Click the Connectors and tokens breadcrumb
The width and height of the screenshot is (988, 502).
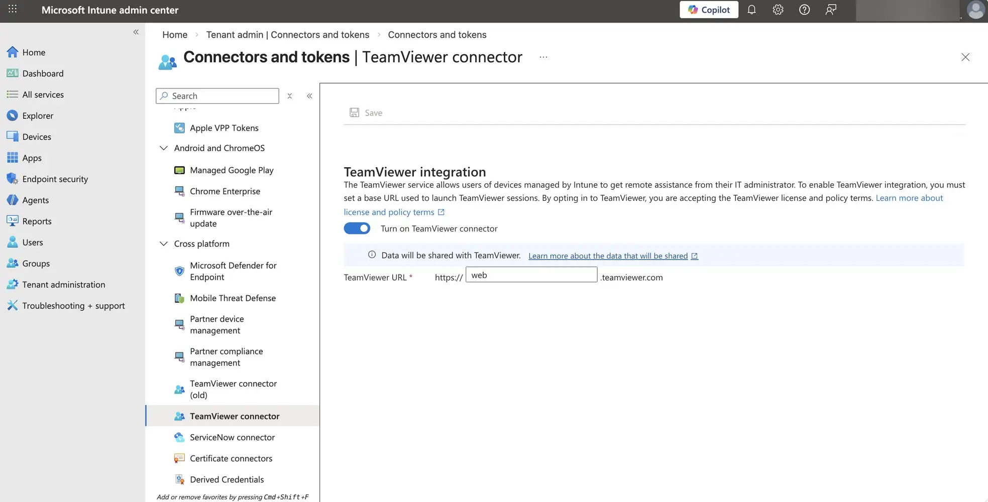coord(437,35)
